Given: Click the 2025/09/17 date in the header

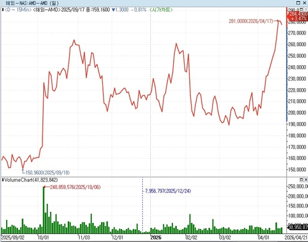Looking at the screenshot, I should click(x=73, y=10).
